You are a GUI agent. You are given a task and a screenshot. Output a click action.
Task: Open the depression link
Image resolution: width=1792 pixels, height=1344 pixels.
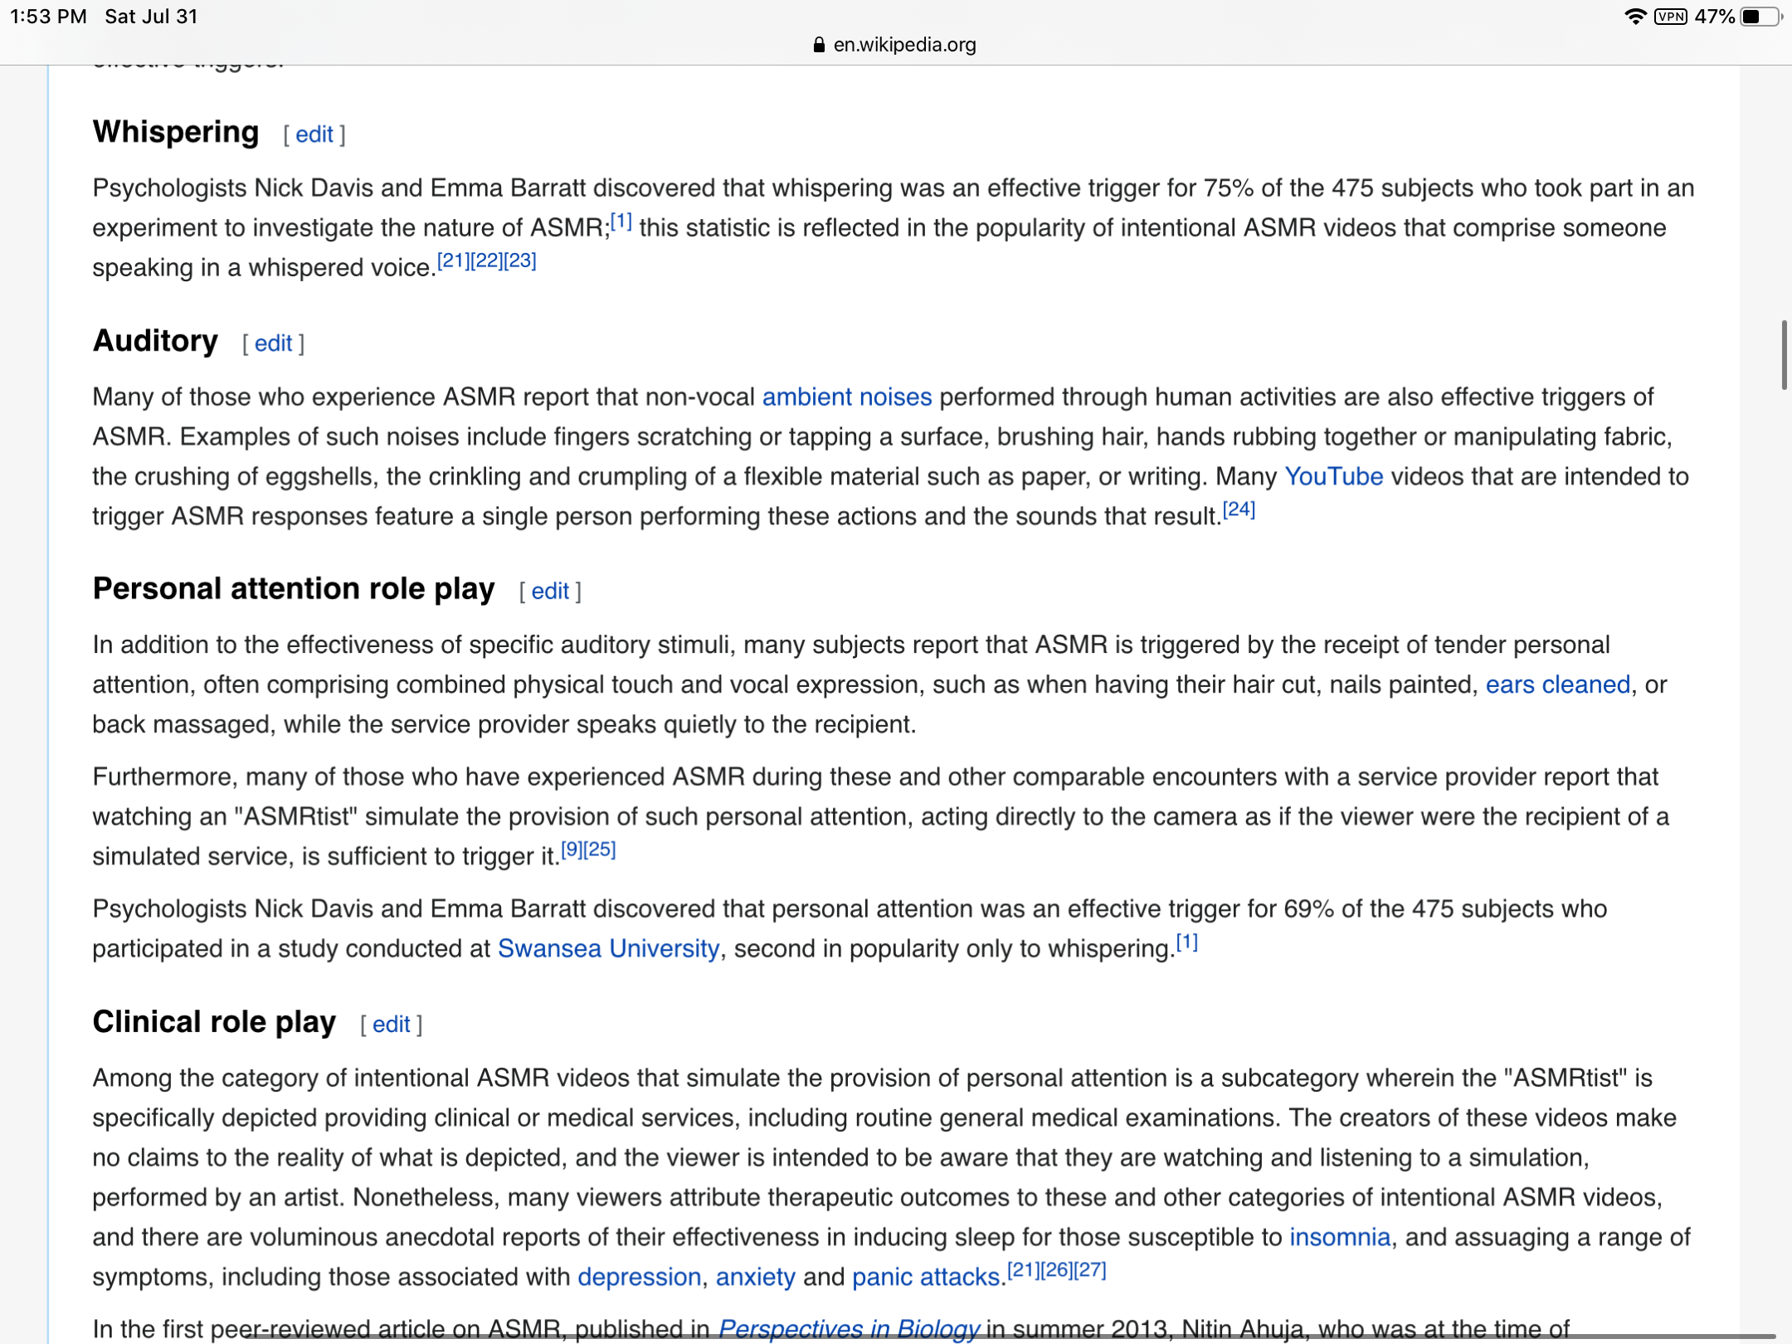(640, 1278)
